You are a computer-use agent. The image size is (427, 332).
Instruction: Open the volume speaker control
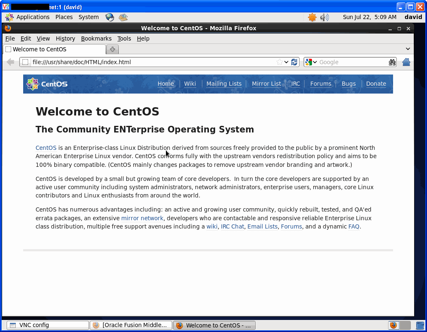pyautogui.click(x=324, y=17)
